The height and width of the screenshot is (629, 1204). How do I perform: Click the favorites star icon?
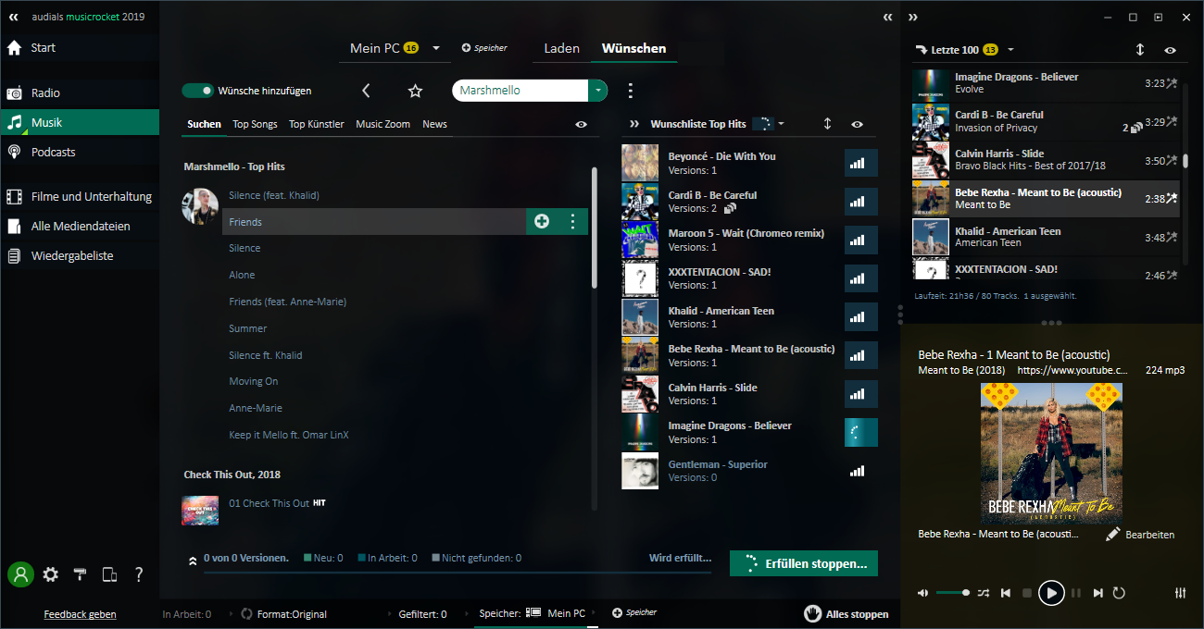pos(415,91)
